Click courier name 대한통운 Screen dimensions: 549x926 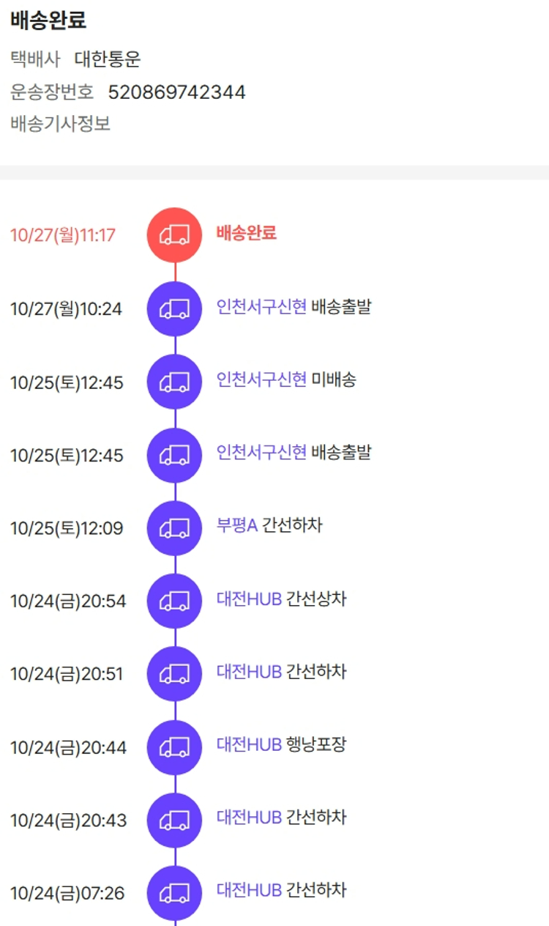tap(108, 59)
